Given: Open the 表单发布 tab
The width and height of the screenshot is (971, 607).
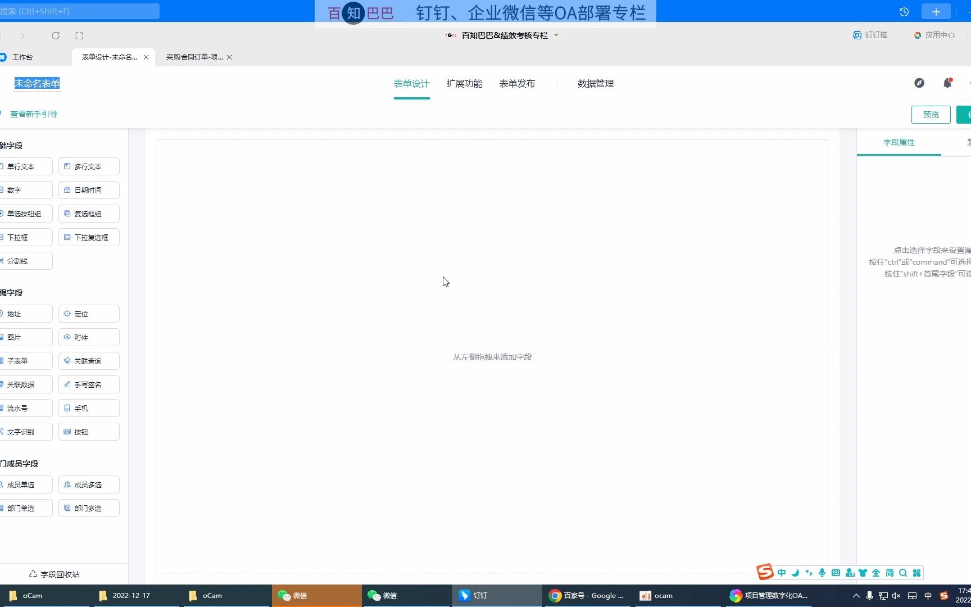Looking at the screenshot, I should point(517,83).
